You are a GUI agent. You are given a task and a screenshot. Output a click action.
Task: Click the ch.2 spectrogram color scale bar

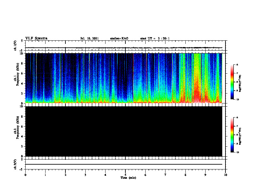tap(232, 135)
